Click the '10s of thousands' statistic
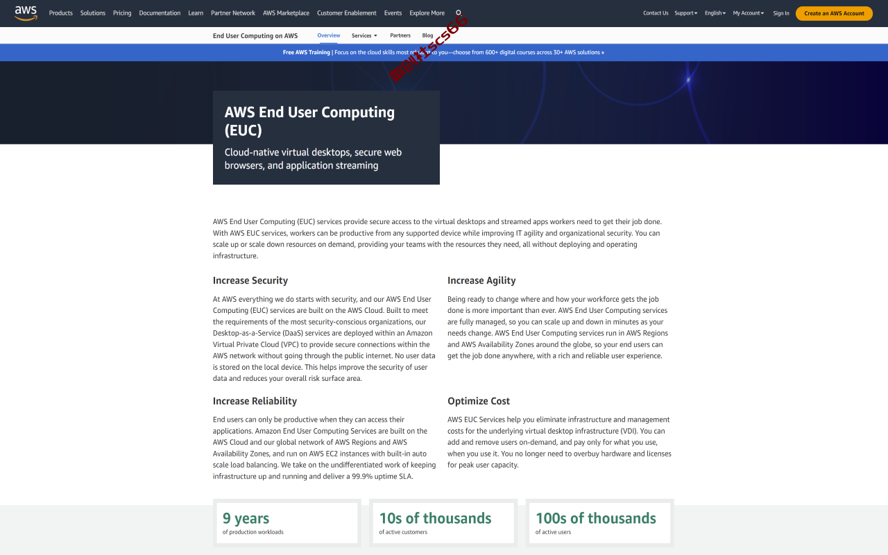The image size is (888, 555). 435,518
